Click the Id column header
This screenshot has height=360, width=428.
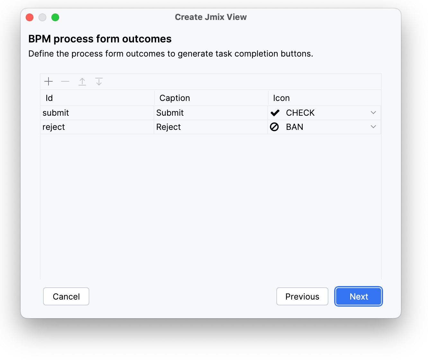point(97,98)
